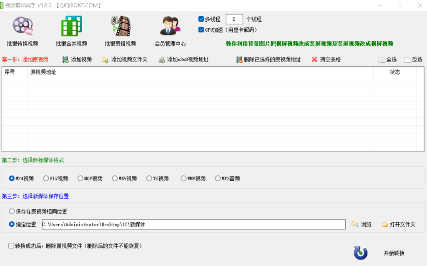Viewport: 427px width, 266px height.
Task: Click 添加m3u8视频地址 button
Action: point(183,60)
